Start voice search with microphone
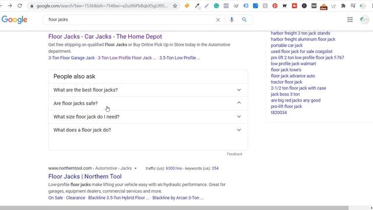Screen dimensions: 373x210 coord(231,20)
